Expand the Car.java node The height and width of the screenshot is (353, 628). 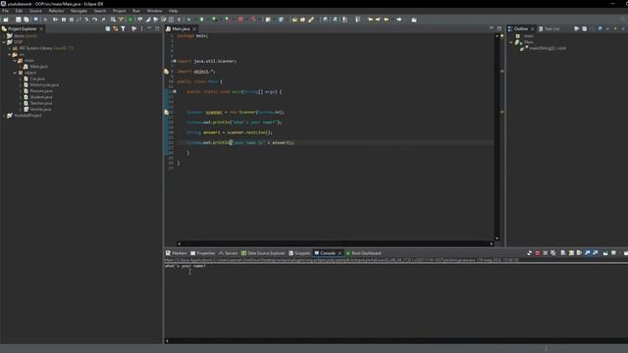click(x=21, y=78)
